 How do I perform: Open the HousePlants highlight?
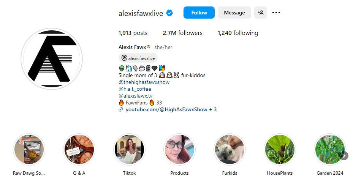coord(280,150)
